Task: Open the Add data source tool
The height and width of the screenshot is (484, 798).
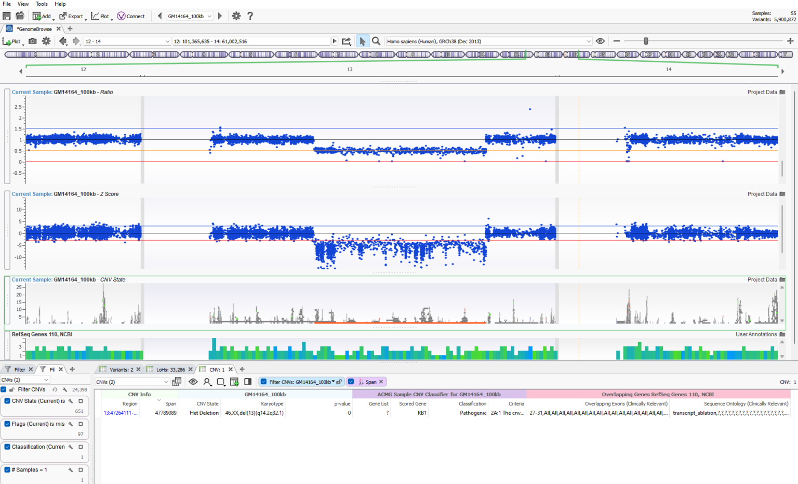Action: pos(42,16)
